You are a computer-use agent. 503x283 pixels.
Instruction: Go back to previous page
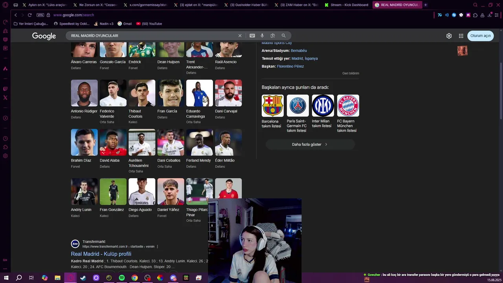16,15
